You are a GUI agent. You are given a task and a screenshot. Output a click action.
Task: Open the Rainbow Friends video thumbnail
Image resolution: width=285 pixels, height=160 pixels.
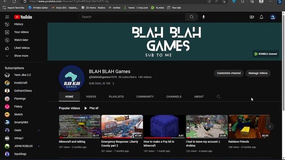point(249,126)
